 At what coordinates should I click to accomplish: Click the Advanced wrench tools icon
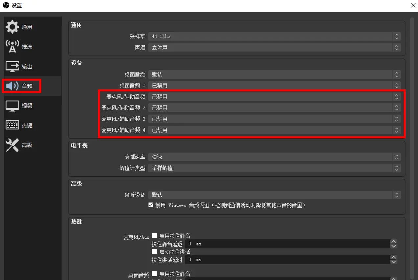tap(12, 145)
